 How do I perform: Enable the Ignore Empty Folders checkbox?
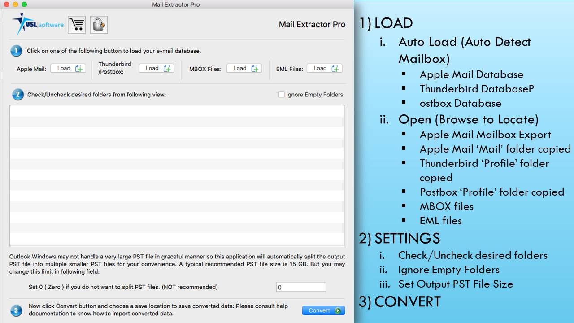281,95
